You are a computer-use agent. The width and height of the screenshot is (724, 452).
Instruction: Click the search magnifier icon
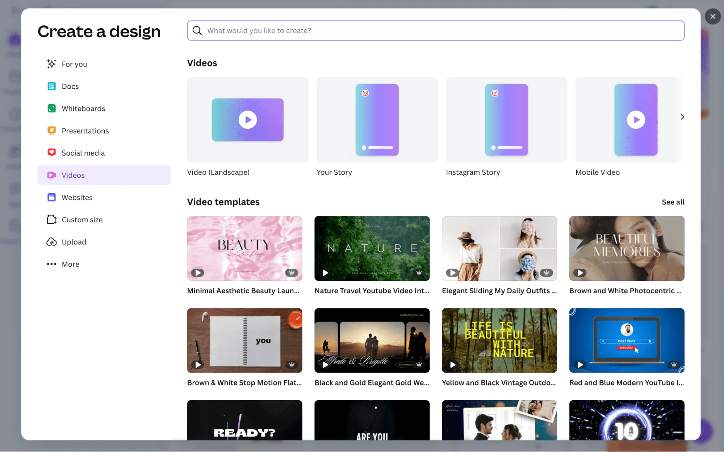[x=197, y=30]
